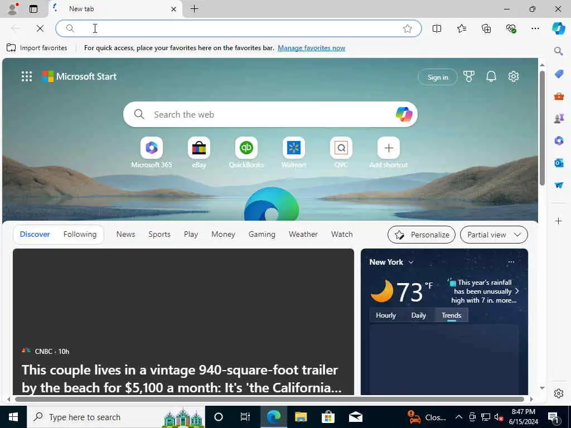The width and height of the screenshot is (571, 428).
Task: Switch to Discover feed tab
Action: pyautogui.click(x=35, y=234)
